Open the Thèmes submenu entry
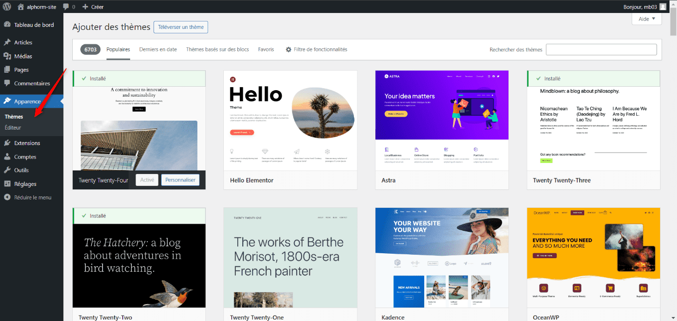 13,117
